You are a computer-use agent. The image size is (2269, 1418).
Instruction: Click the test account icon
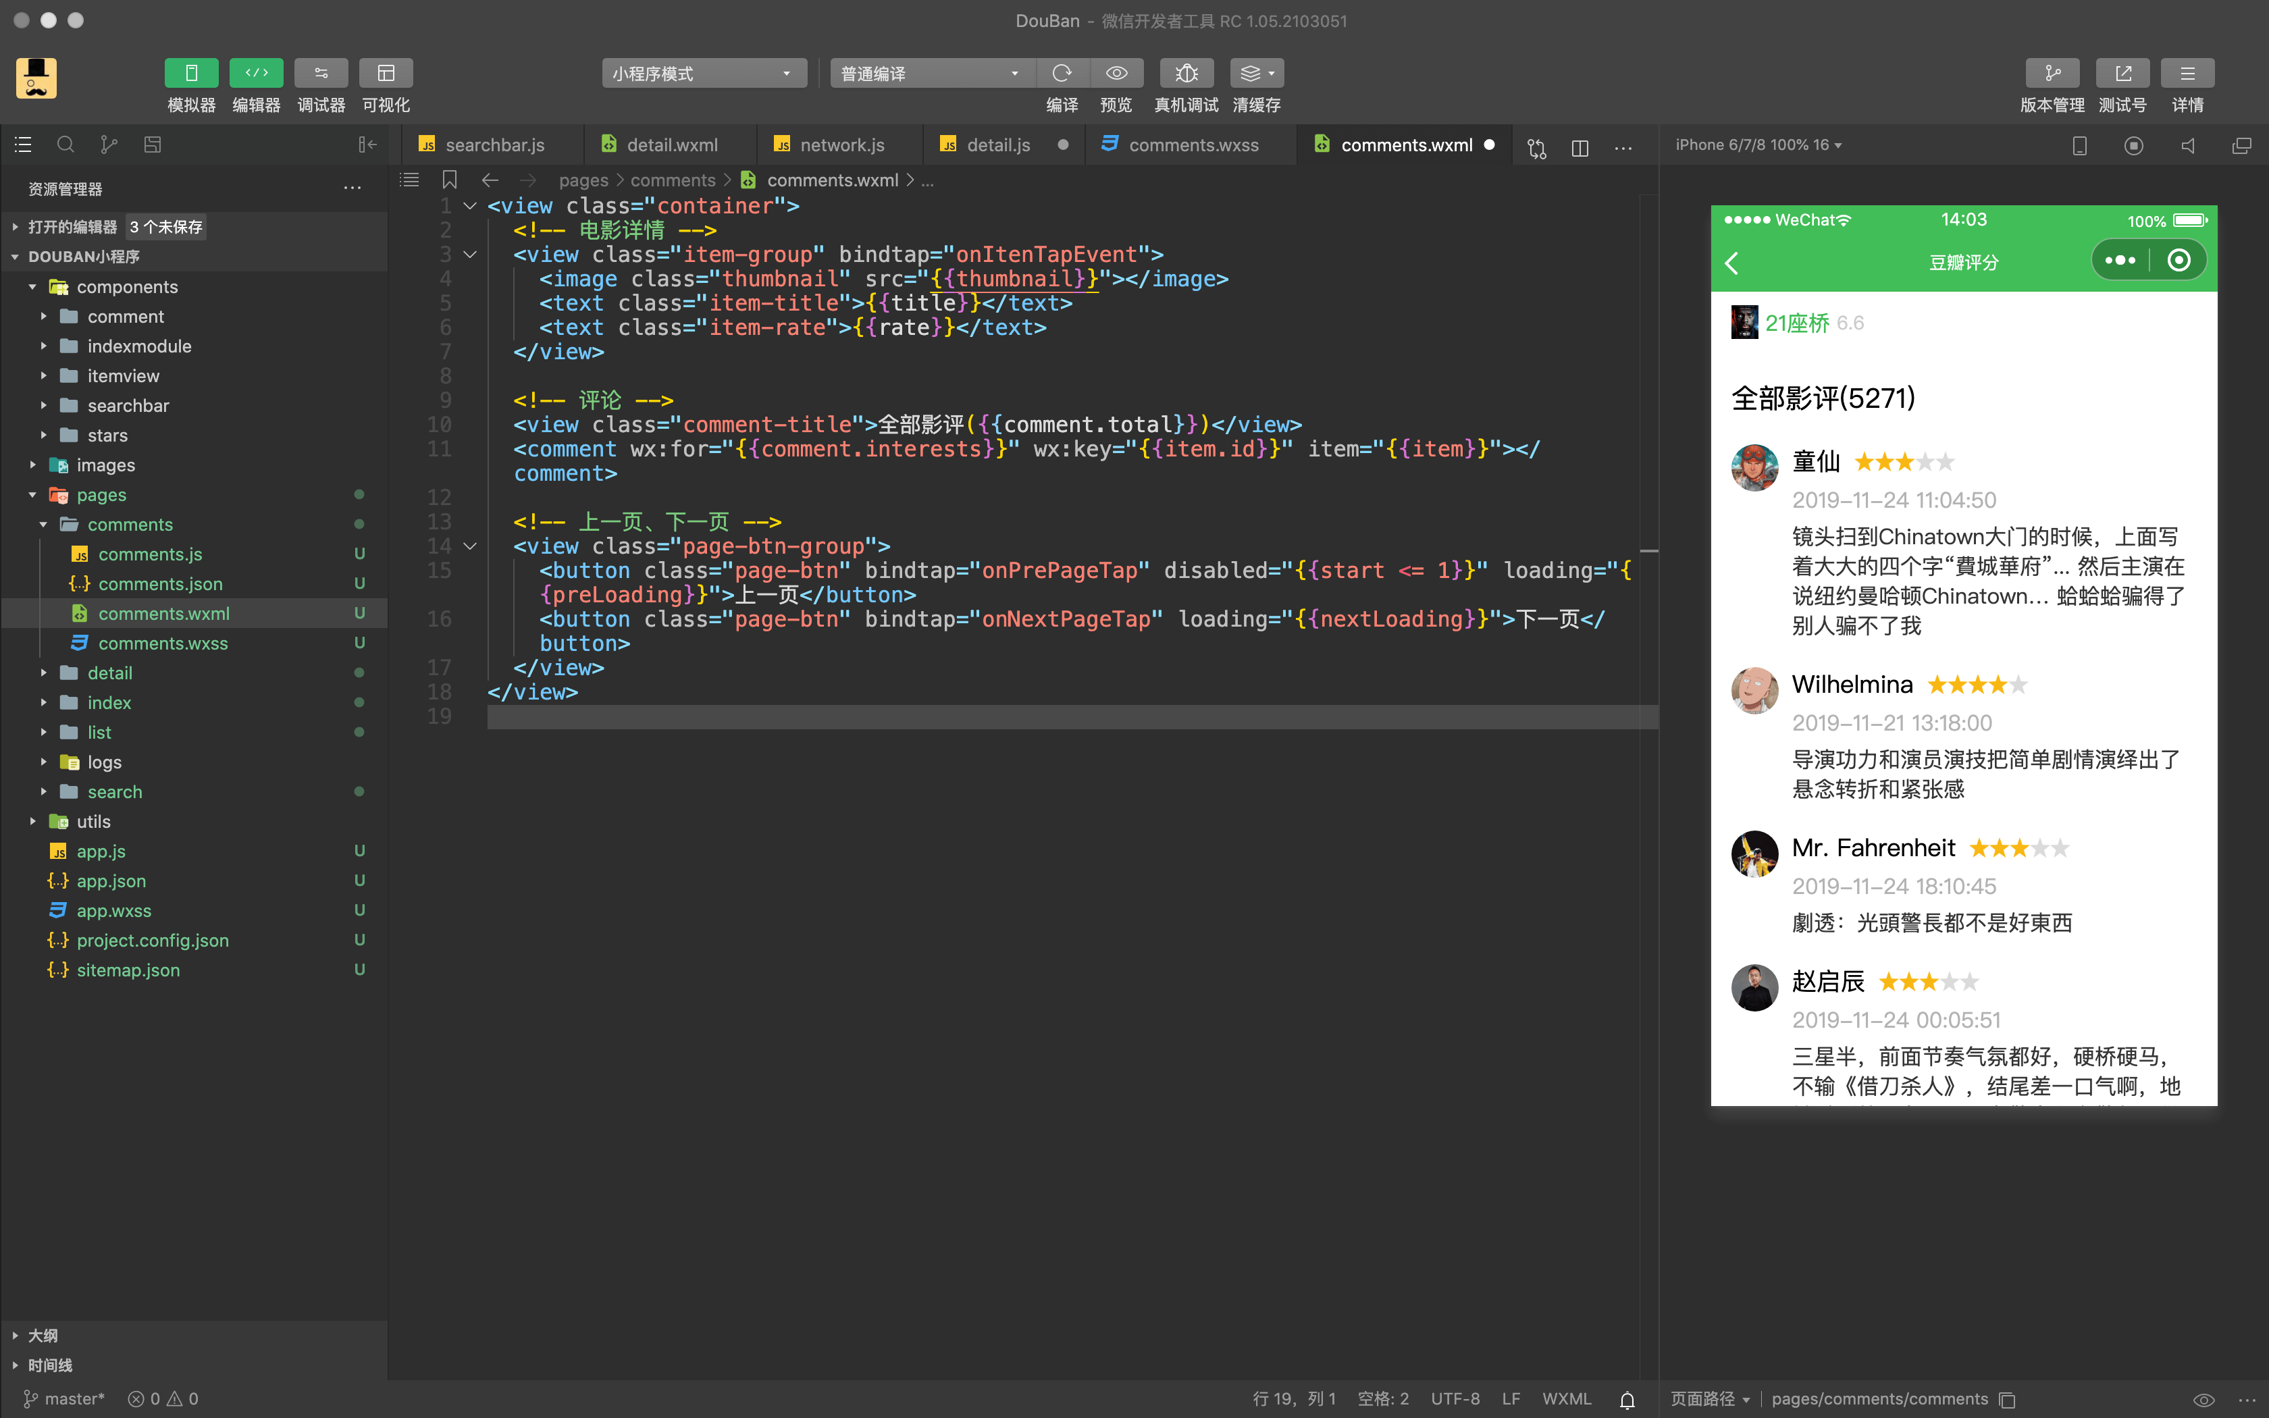[x=2122, y=73]
